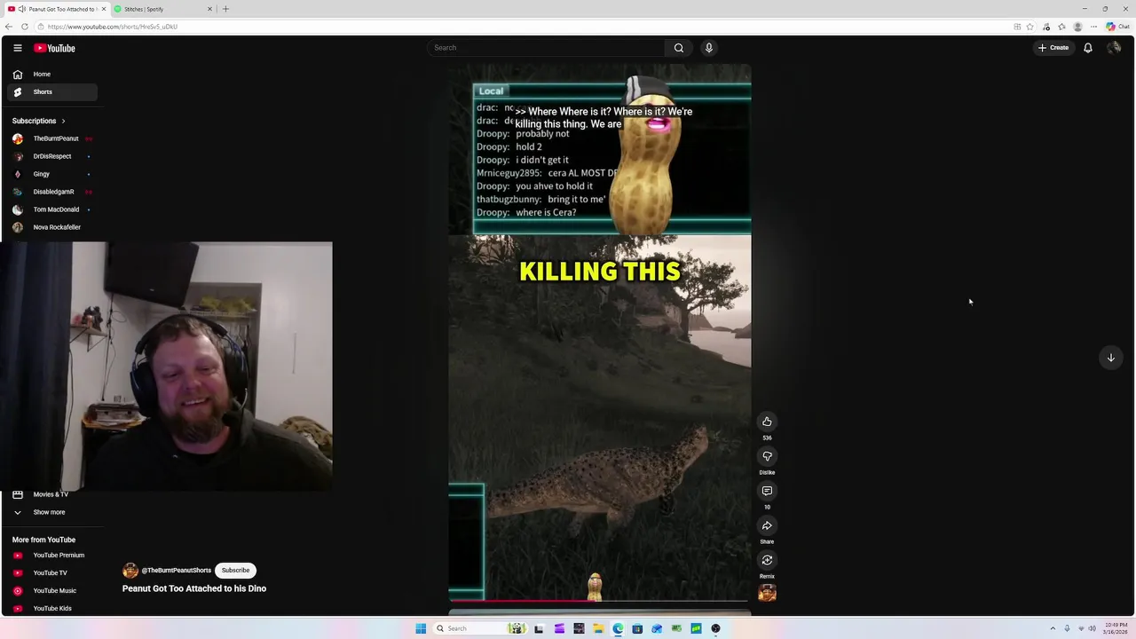Show hidden system tray icons
This screenshot has width=1136, height=639.
coord(1053,628)
